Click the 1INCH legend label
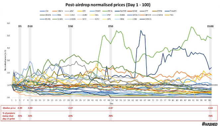The width and height of the screenshot is (220, 126). coord(58,11)
